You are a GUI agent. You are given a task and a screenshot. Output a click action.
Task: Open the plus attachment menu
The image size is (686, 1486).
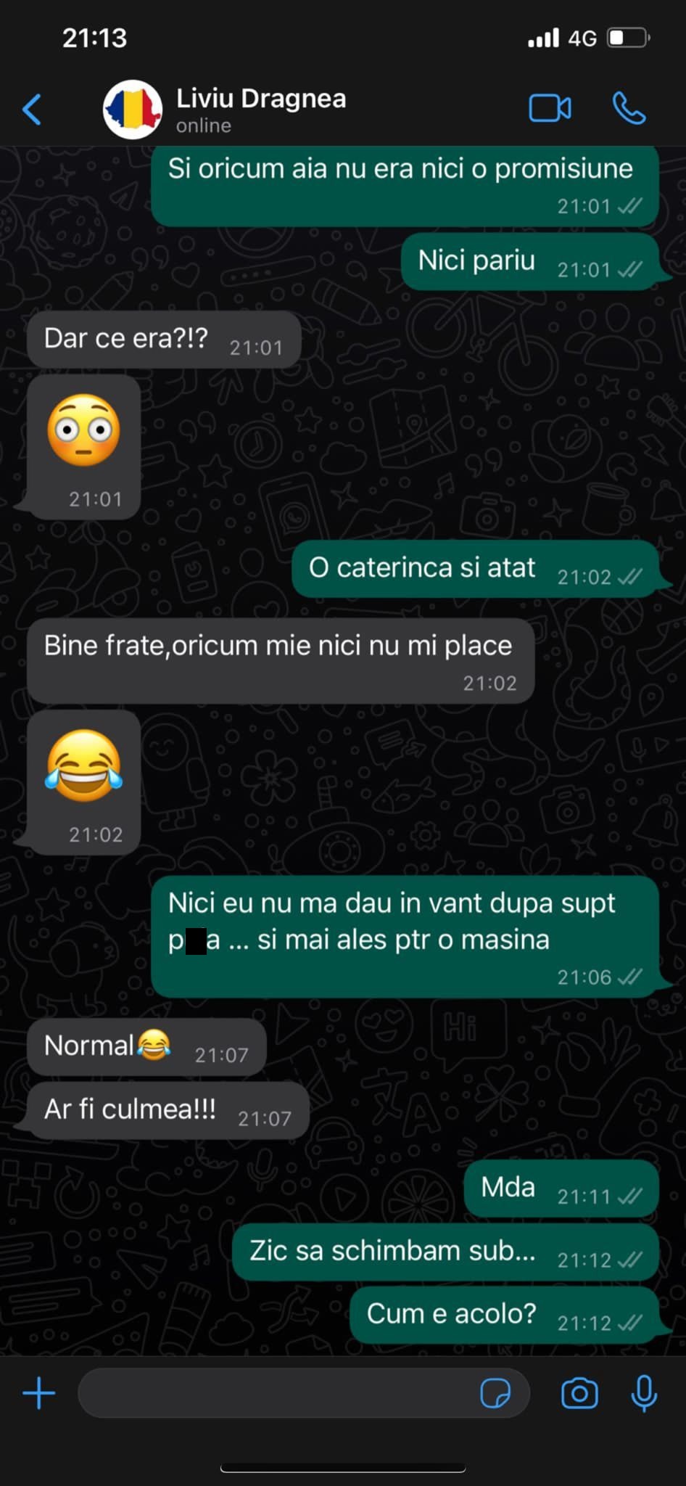pos(39,1393)
